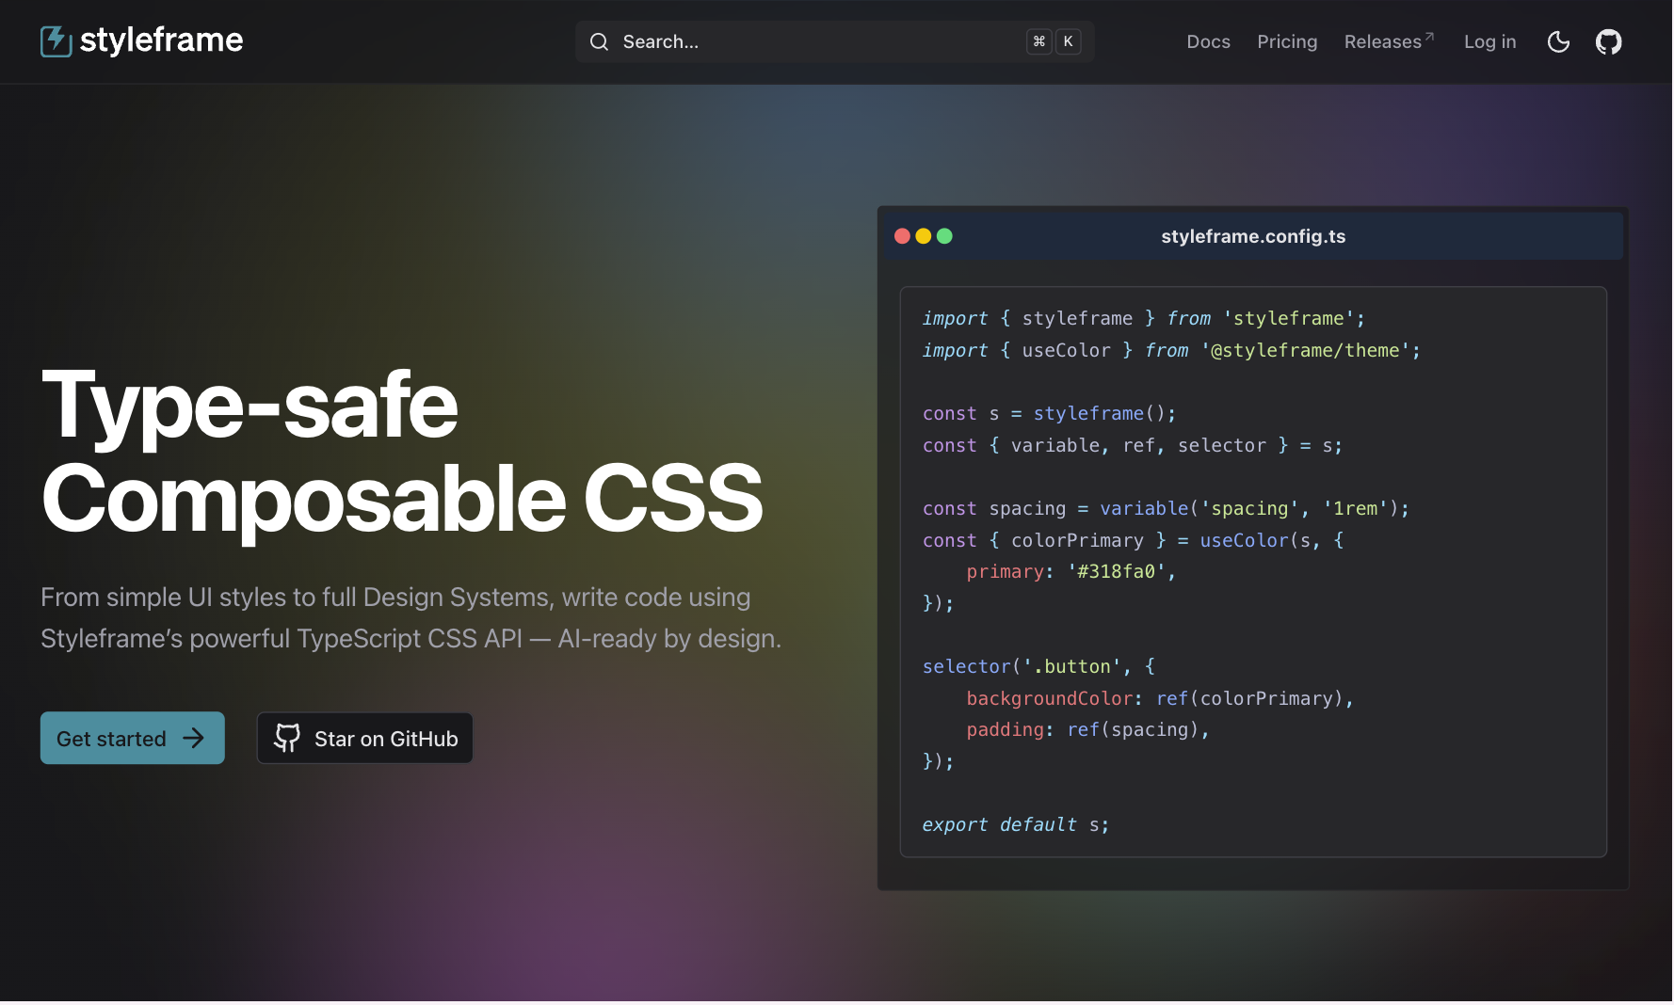Click the GitHub logo inside Star on GitHub
1674x1005 pixels.
coord(288,738)
